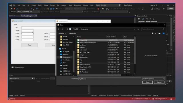Open Add to Source Control dropdown
This screenshot has height=103, width=183.
click(x=141, y=99)
